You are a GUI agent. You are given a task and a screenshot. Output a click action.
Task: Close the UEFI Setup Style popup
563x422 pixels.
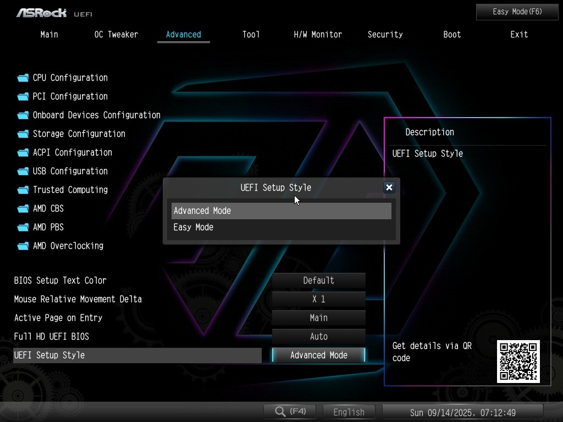click(x=389, y=187)
